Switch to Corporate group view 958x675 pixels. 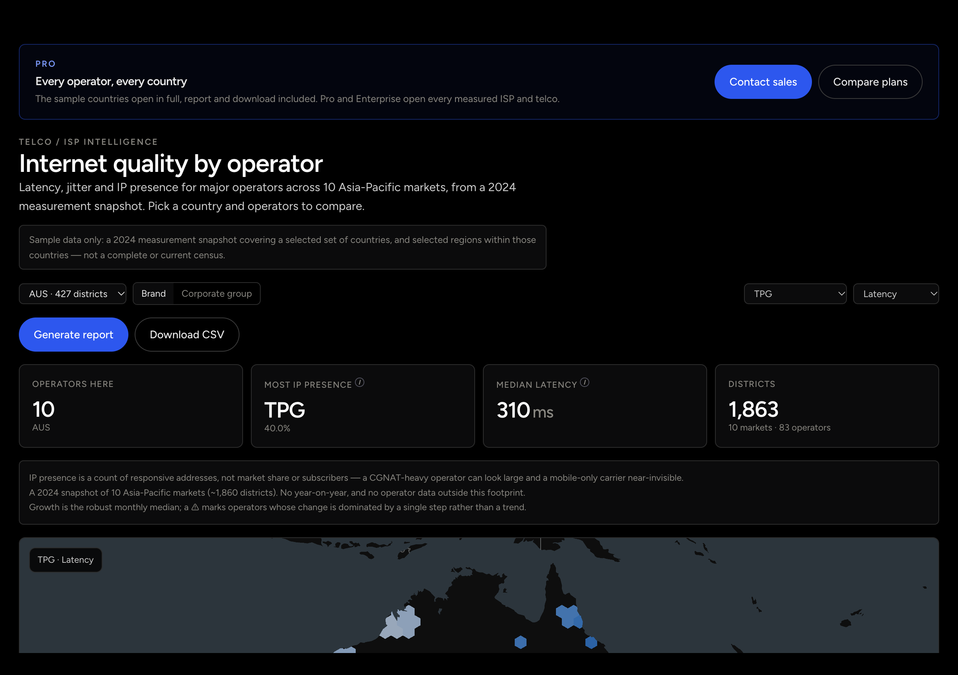[x=217, y=294]
